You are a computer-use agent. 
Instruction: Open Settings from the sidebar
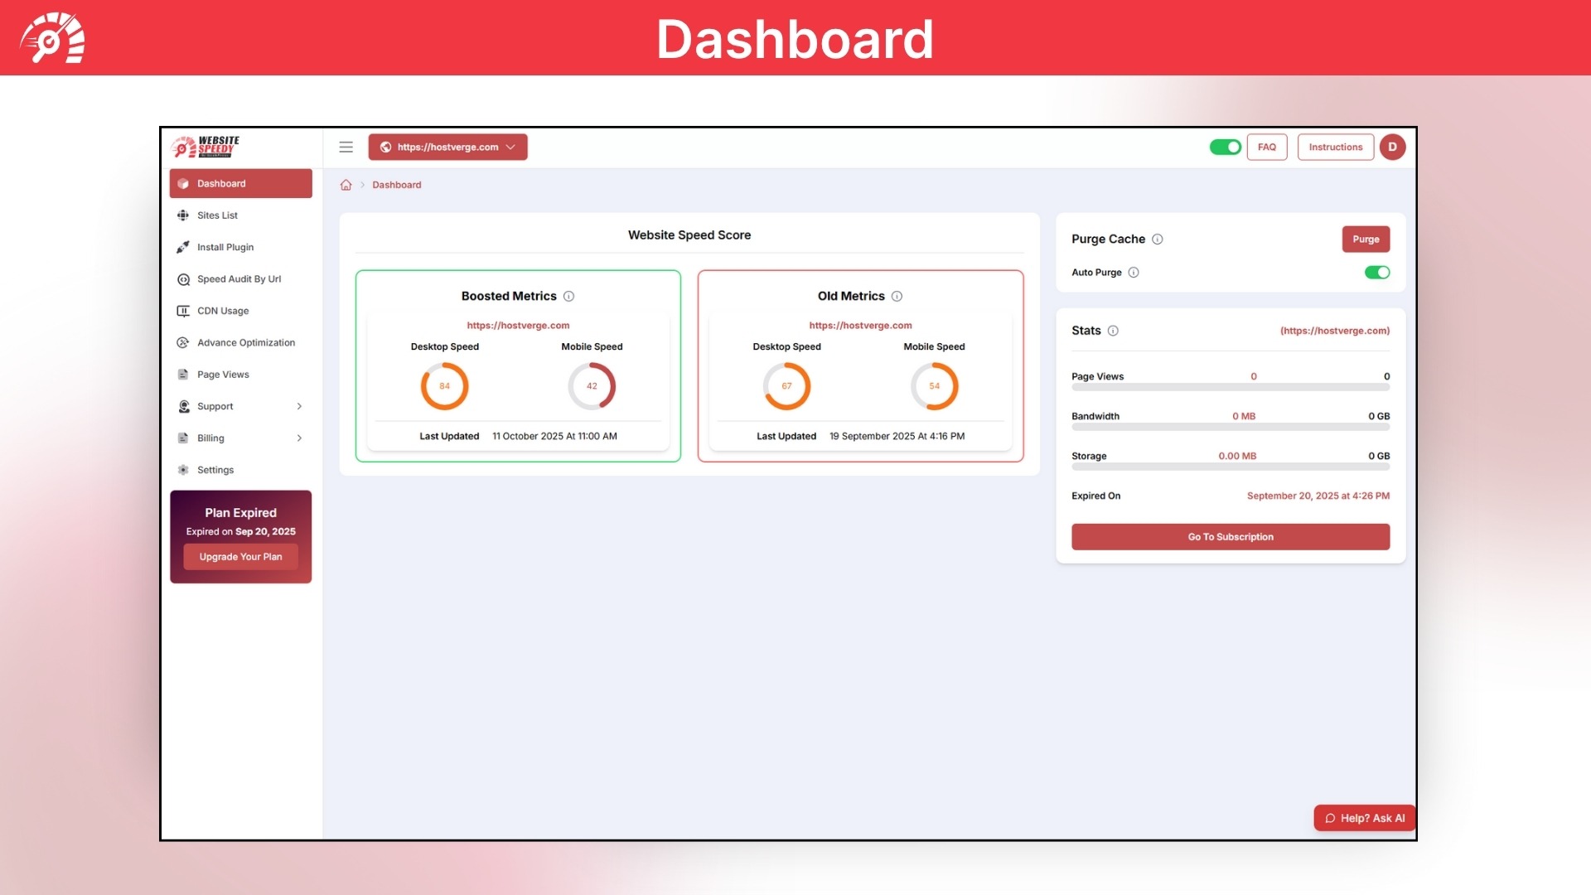215,469
